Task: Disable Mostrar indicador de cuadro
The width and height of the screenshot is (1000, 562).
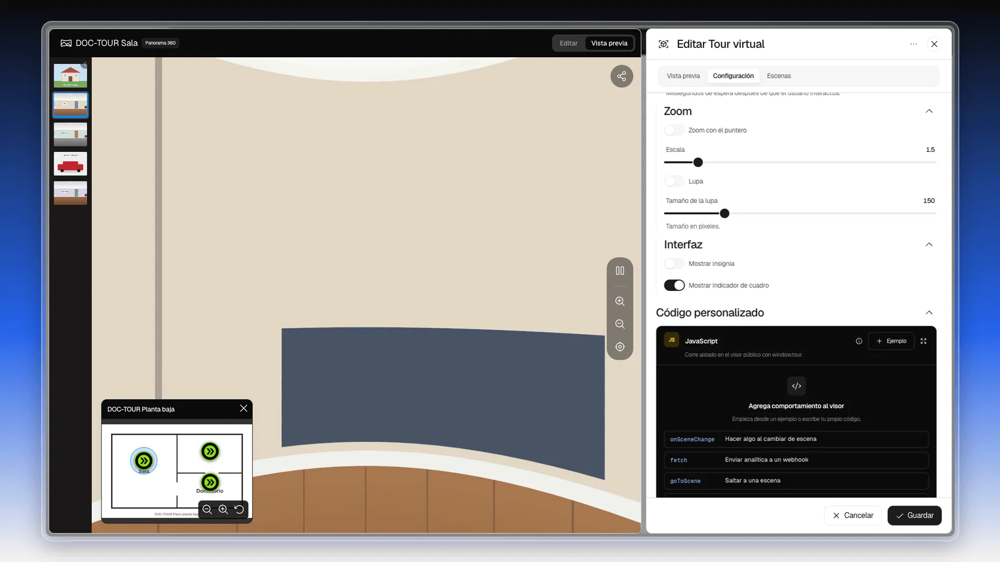Action: [674, 286]
